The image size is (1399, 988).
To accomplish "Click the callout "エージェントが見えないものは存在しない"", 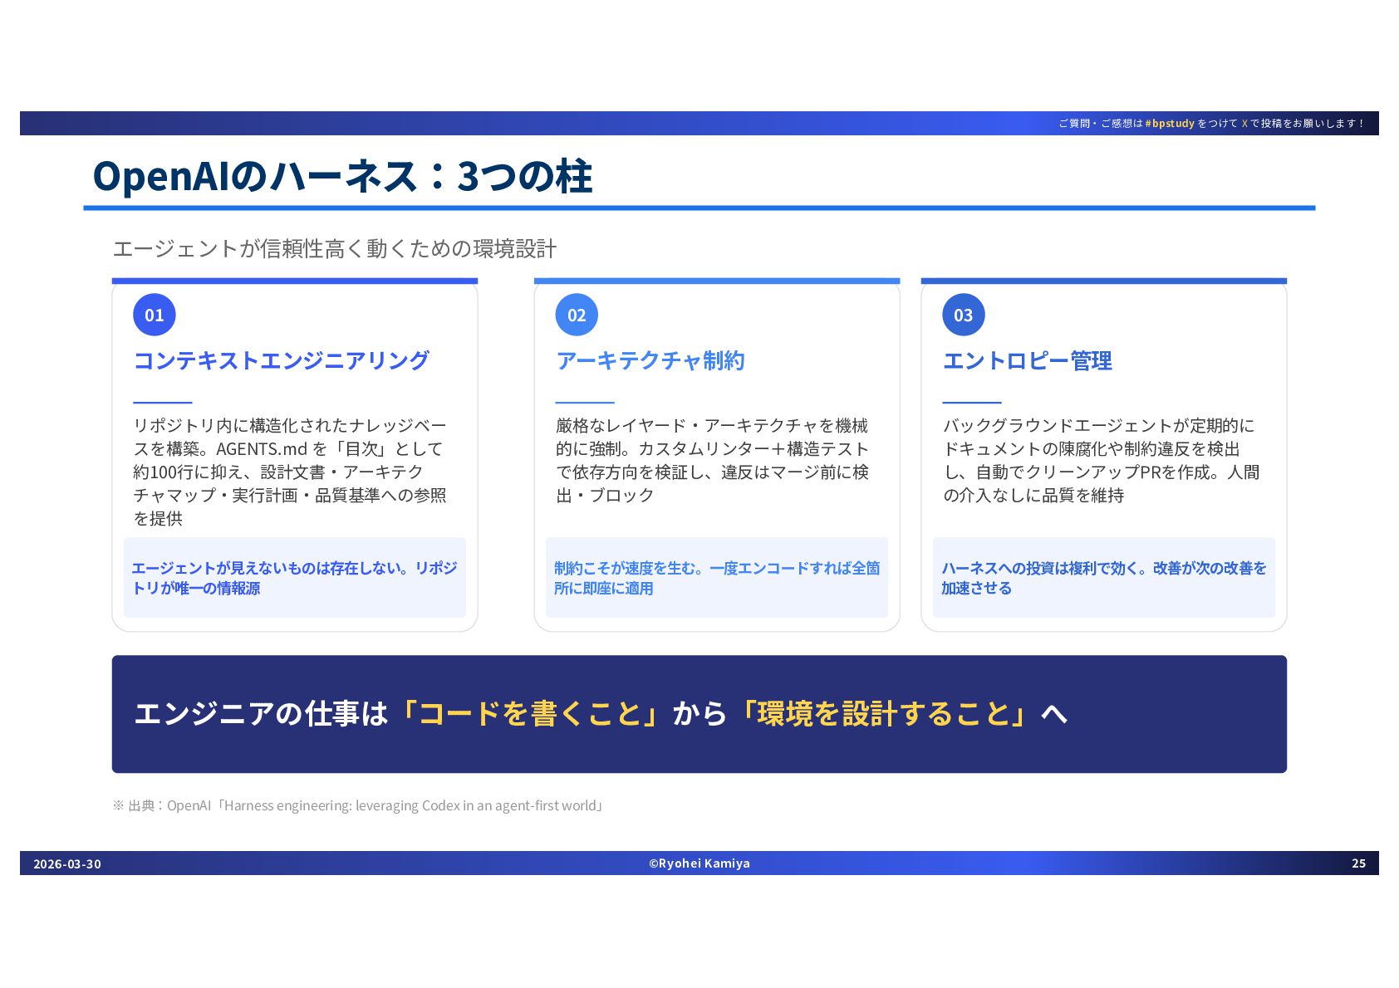I will (295, 578).
